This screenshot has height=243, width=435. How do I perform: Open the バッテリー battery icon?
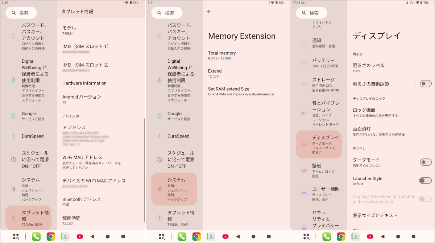tap(304, 61)
